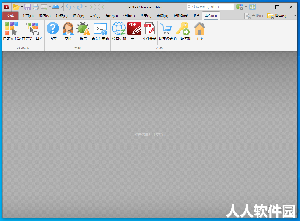This screenshot has height=221, width=300.
Task: Toggle the full screen mode icon
Action: tap(253, 7)
